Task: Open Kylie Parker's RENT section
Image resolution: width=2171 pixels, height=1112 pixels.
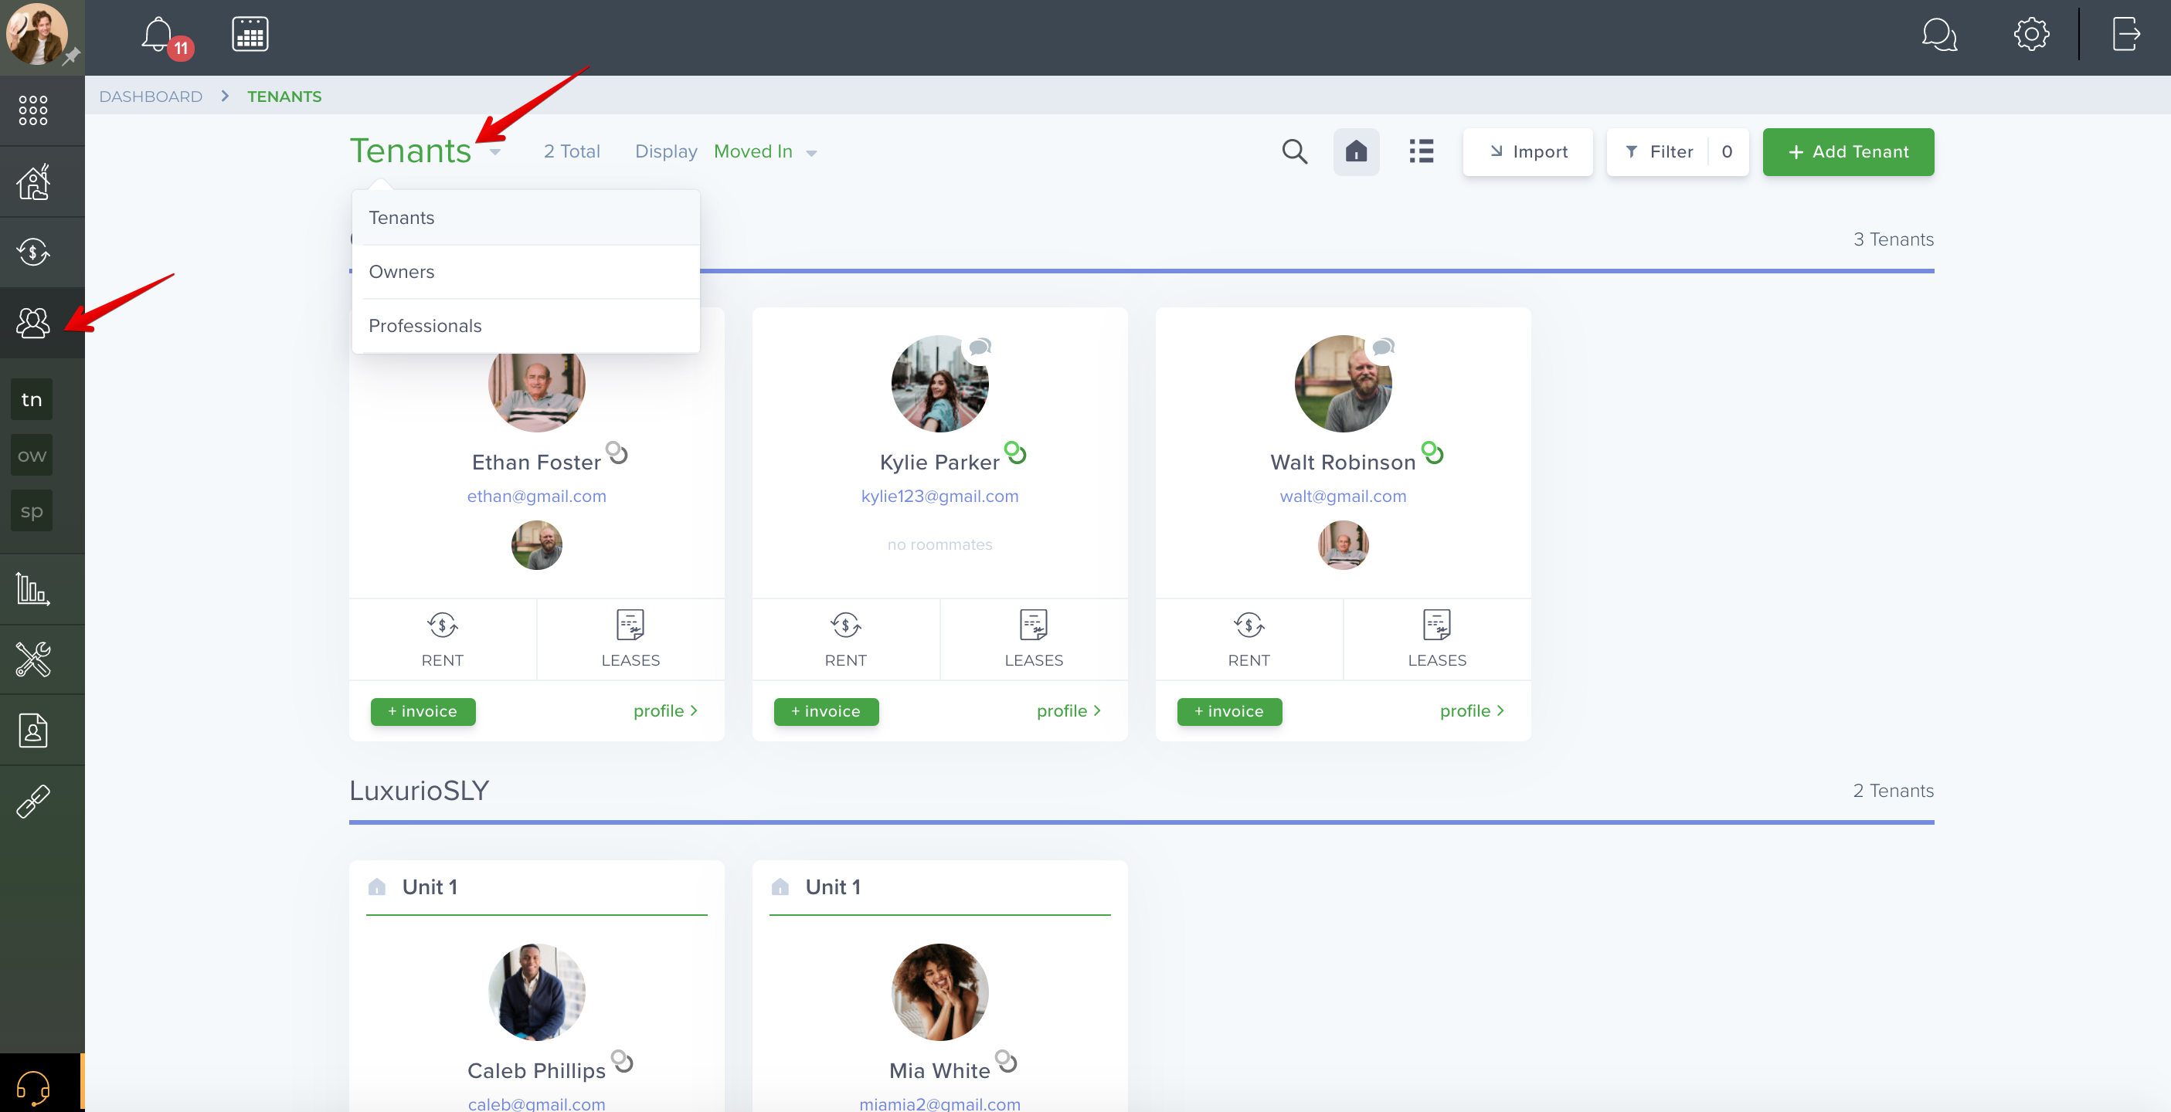Action: (845, 639)
